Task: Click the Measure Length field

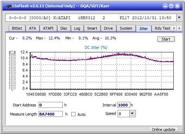Action: [51, 114]
